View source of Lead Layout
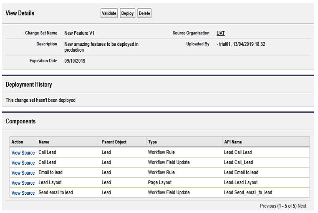The height and width of the screenshot is (213, 318). (x=23, y=183)
